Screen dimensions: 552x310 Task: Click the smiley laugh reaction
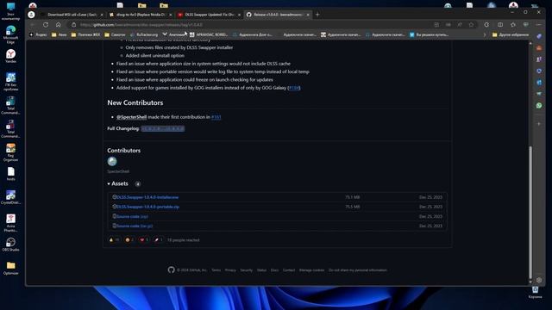(129, 240)
